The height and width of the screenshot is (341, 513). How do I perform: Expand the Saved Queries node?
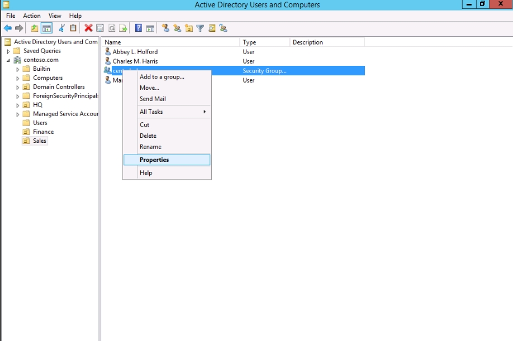8,51
